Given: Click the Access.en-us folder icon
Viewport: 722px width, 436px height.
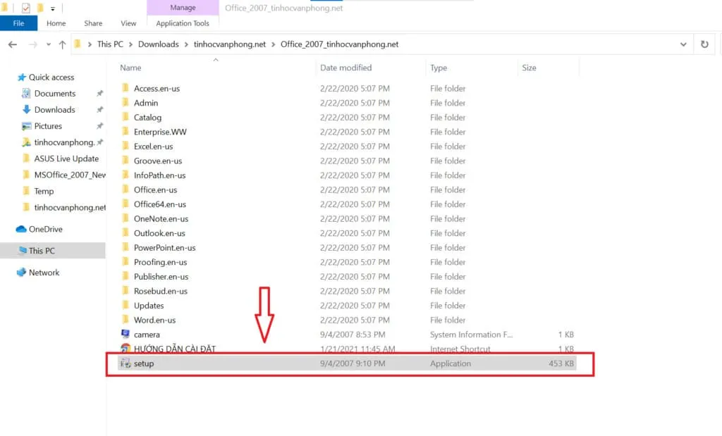Looking at the screenshot, I should coord(126,88).
